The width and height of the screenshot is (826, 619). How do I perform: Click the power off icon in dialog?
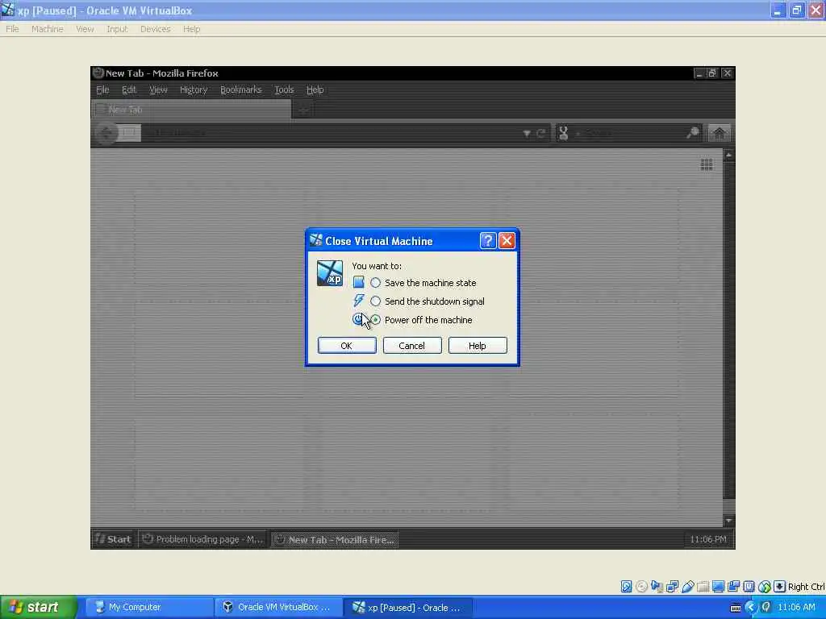pos(357,319)
